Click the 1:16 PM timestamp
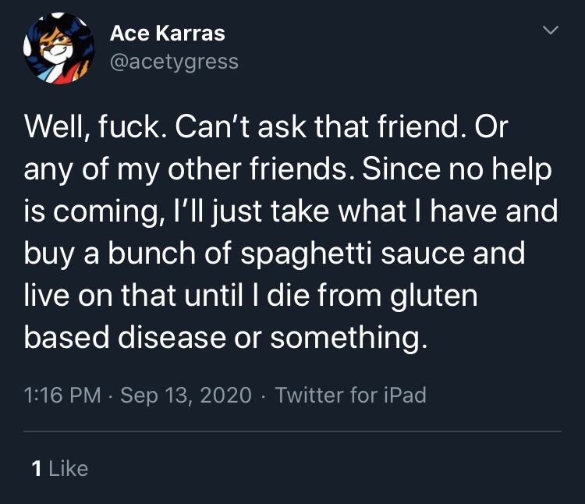Viewport: 585px width, 504px height. [62, 395]
